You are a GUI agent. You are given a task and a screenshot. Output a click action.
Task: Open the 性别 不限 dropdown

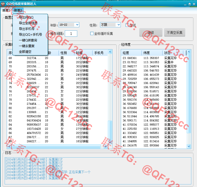click(x=110, y=25)
